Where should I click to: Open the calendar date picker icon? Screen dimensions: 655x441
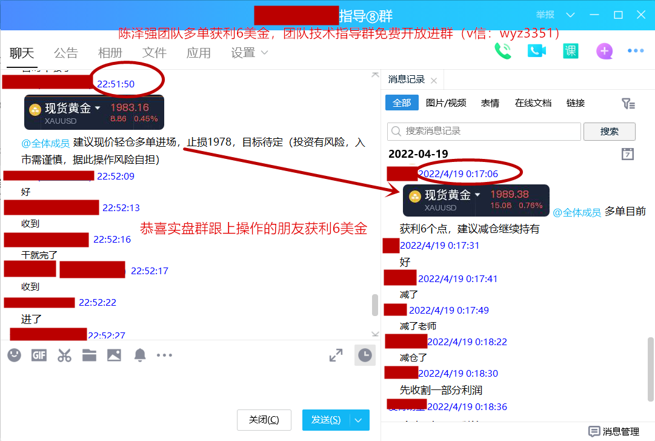click(627, 154)
